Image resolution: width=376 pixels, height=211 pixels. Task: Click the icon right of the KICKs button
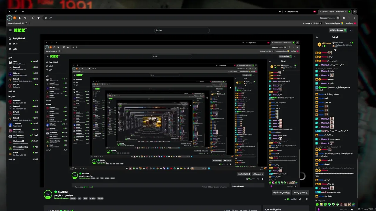[350, 30]
